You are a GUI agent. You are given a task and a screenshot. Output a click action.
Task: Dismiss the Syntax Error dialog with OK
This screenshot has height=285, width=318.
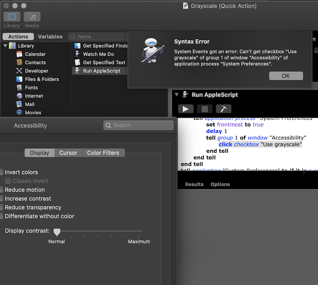tap(286, 76)
